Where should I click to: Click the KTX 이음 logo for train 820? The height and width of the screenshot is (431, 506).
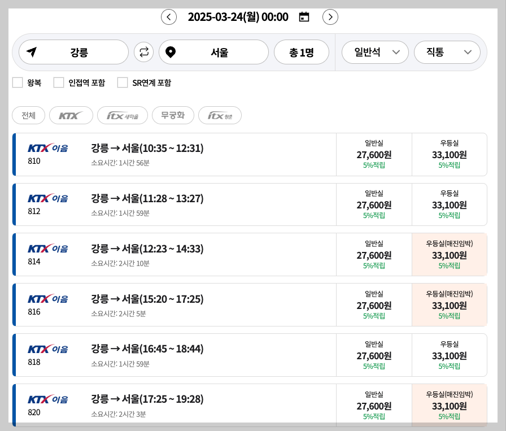(x=48, y=399)
